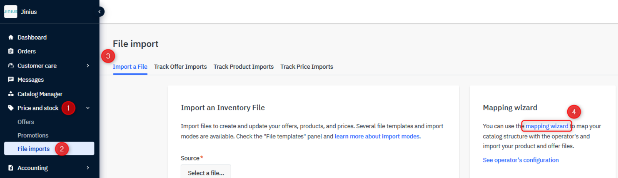Click the Accounting document icon

pos(11,168)
